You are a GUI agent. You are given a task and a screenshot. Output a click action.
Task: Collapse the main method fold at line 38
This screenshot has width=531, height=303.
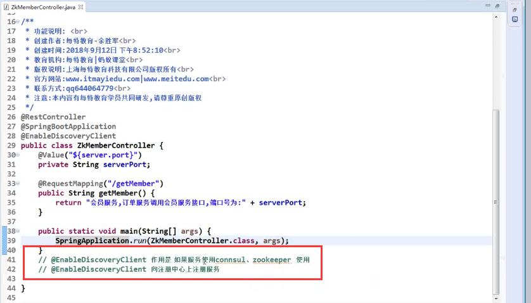pos(18,231)
